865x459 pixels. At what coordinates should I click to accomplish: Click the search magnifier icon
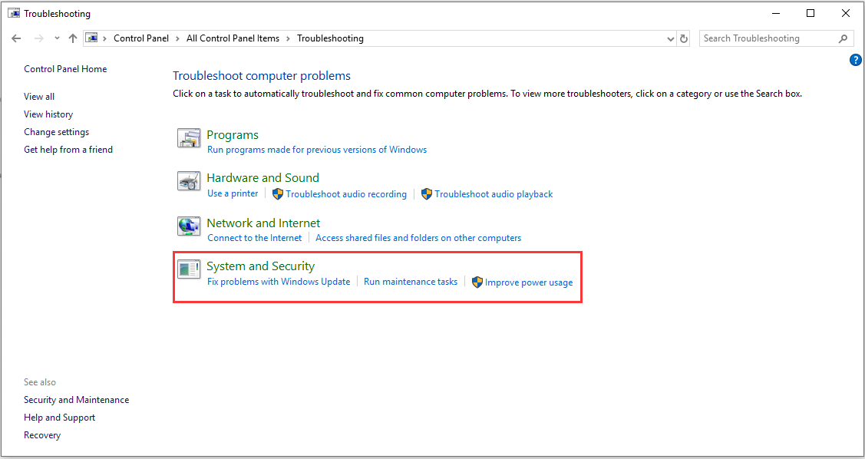click(x=843, y=38)
